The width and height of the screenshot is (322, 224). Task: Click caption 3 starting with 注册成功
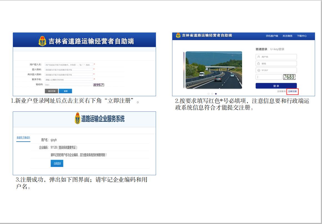point(82,183)
